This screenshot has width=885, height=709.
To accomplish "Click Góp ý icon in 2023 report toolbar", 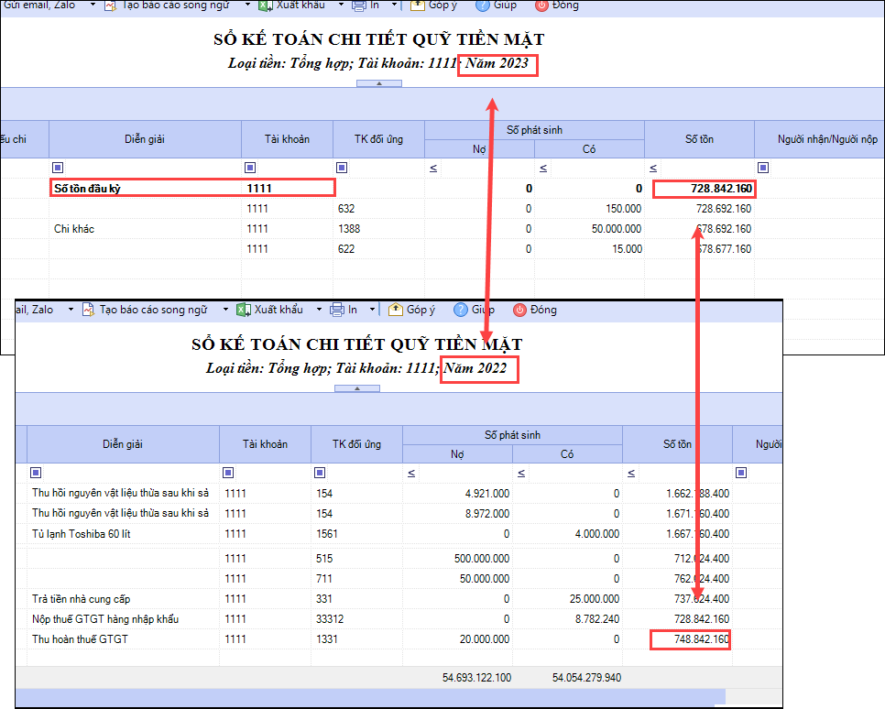I will click(x=418, y=5).
